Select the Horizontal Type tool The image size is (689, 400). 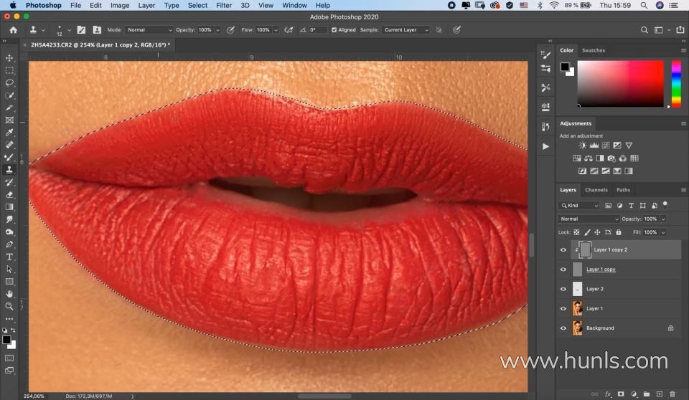[9, 257]
